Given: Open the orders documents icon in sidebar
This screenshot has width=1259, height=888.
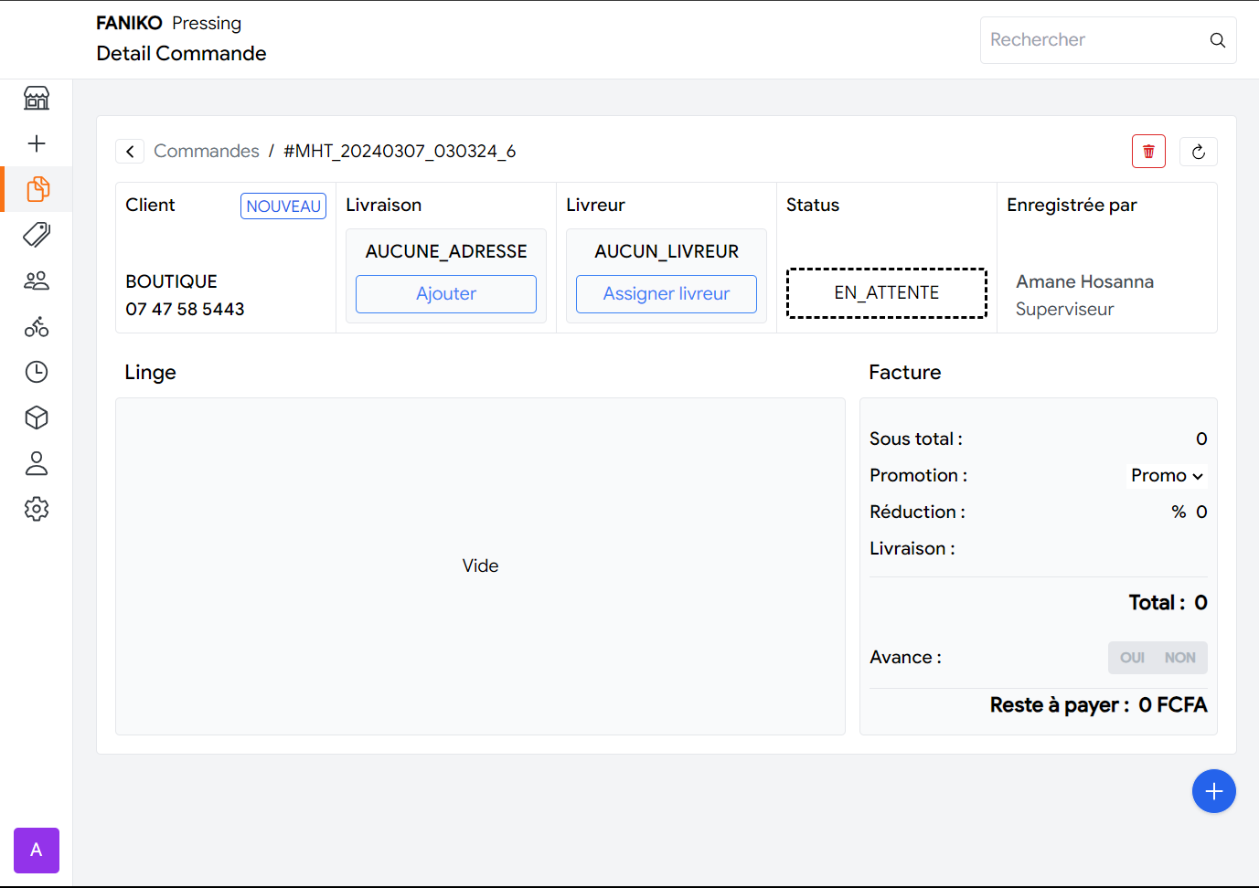Looking at the screenshot, I should [37, 189].
